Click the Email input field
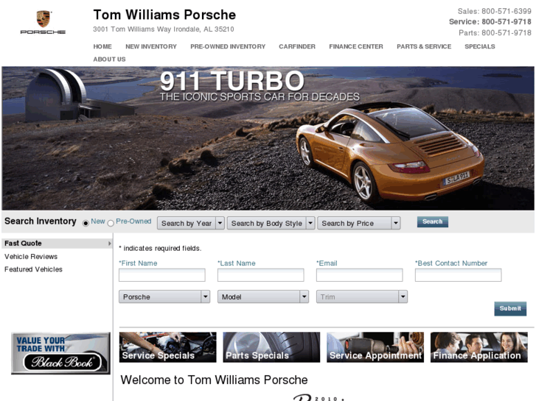The image size is (536, 401). [x=360, y=275]
